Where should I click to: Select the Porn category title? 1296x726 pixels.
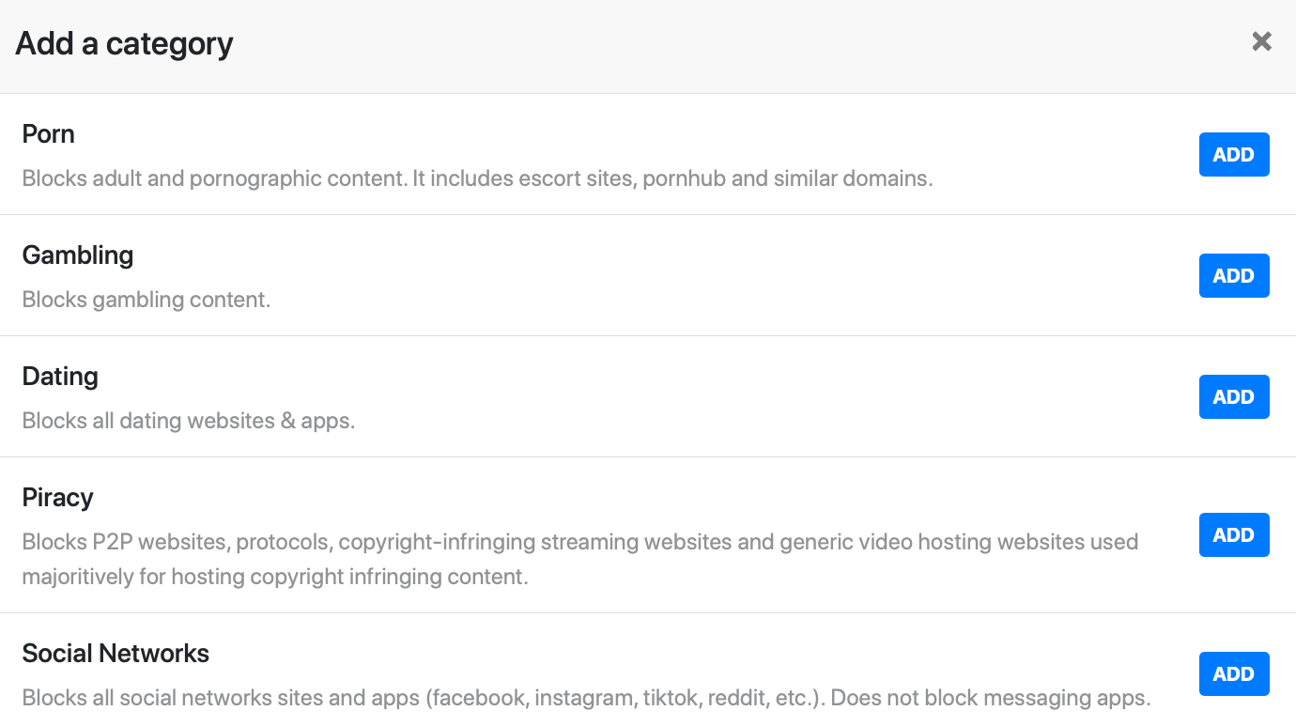click(x=48, y=134)
